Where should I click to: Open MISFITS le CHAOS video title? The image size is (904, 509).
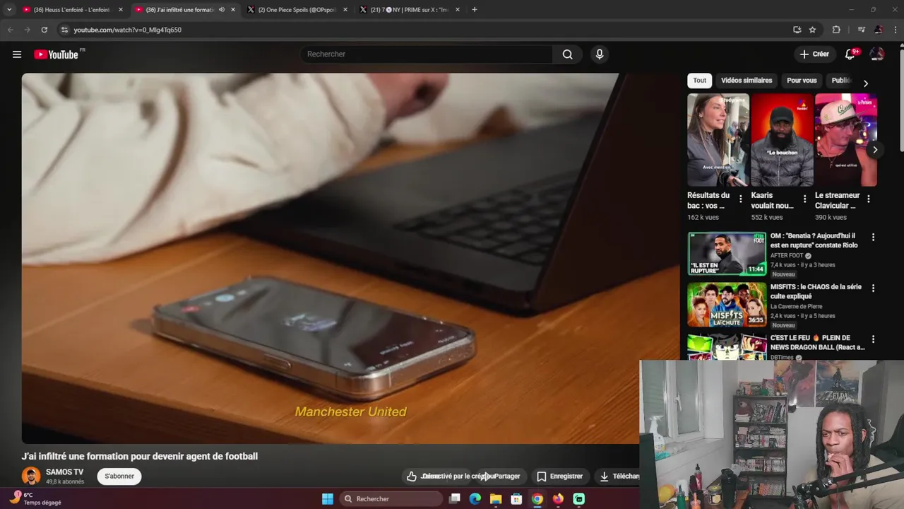pyautogui.click(x=816, y=292)
